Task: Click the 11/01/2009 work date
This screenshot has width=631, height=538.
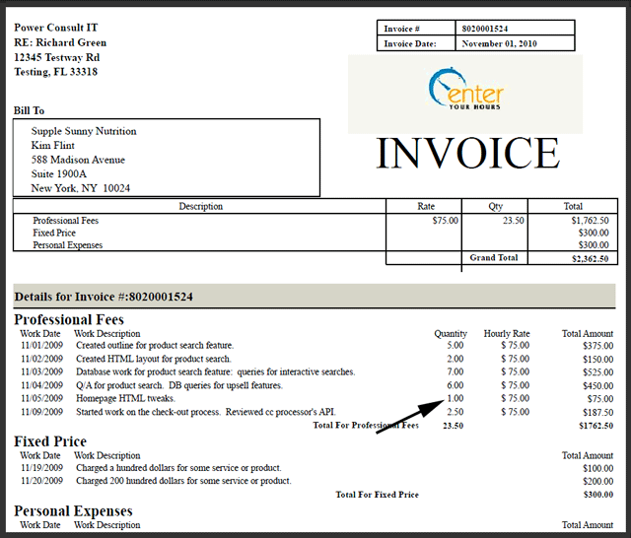Action: point(41,346)
